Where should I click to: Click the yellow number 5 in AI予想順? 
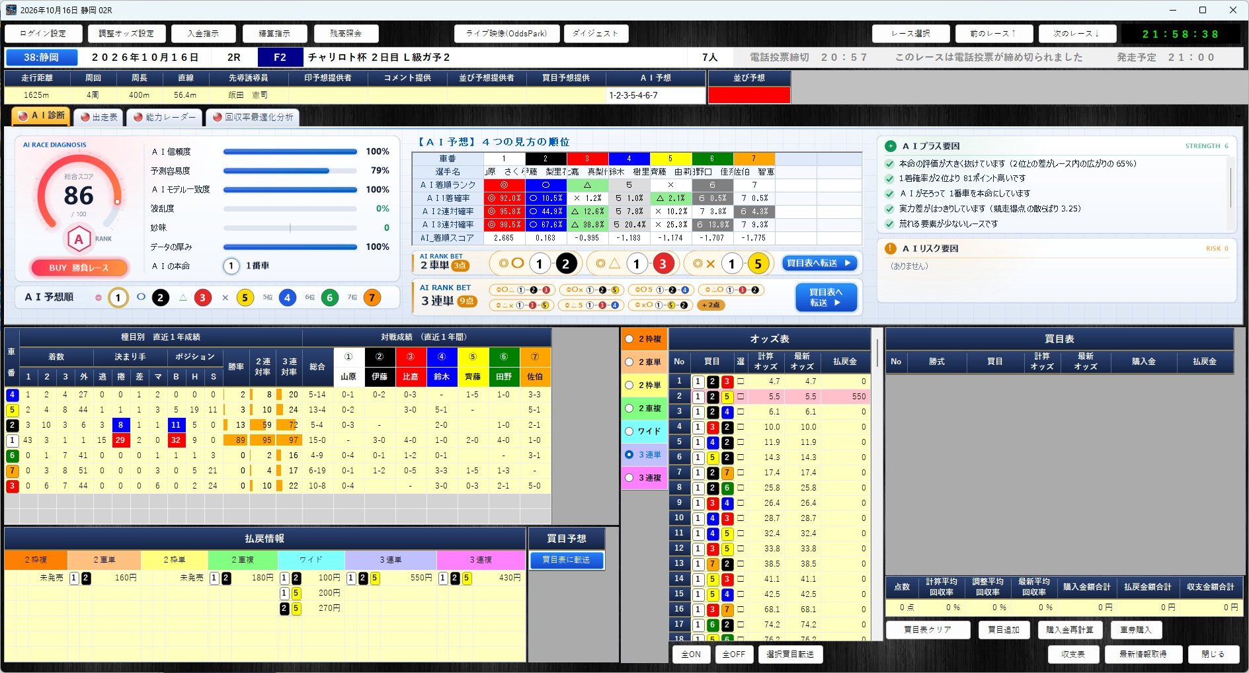tap(245, 297)
